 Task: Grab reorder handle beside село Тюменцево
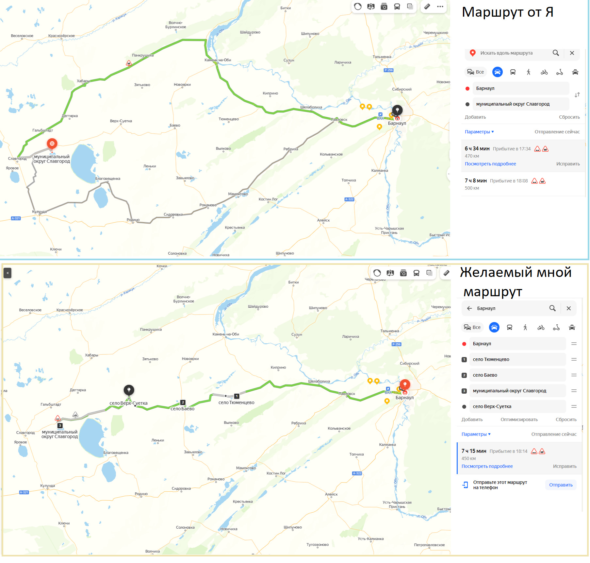coord(574,359)
